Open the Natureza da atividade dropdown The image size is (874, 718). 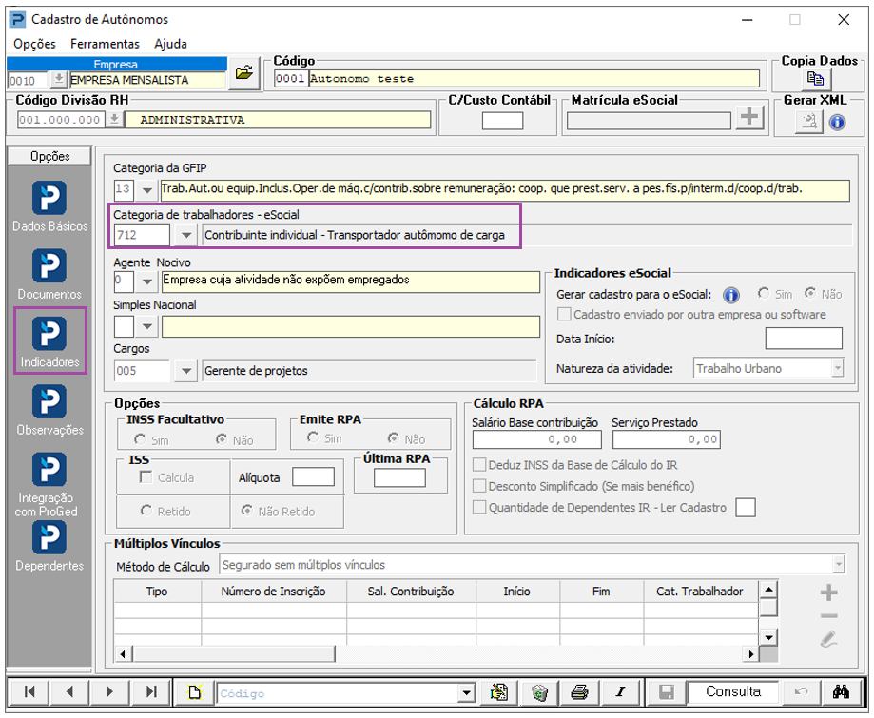[837, 368]
